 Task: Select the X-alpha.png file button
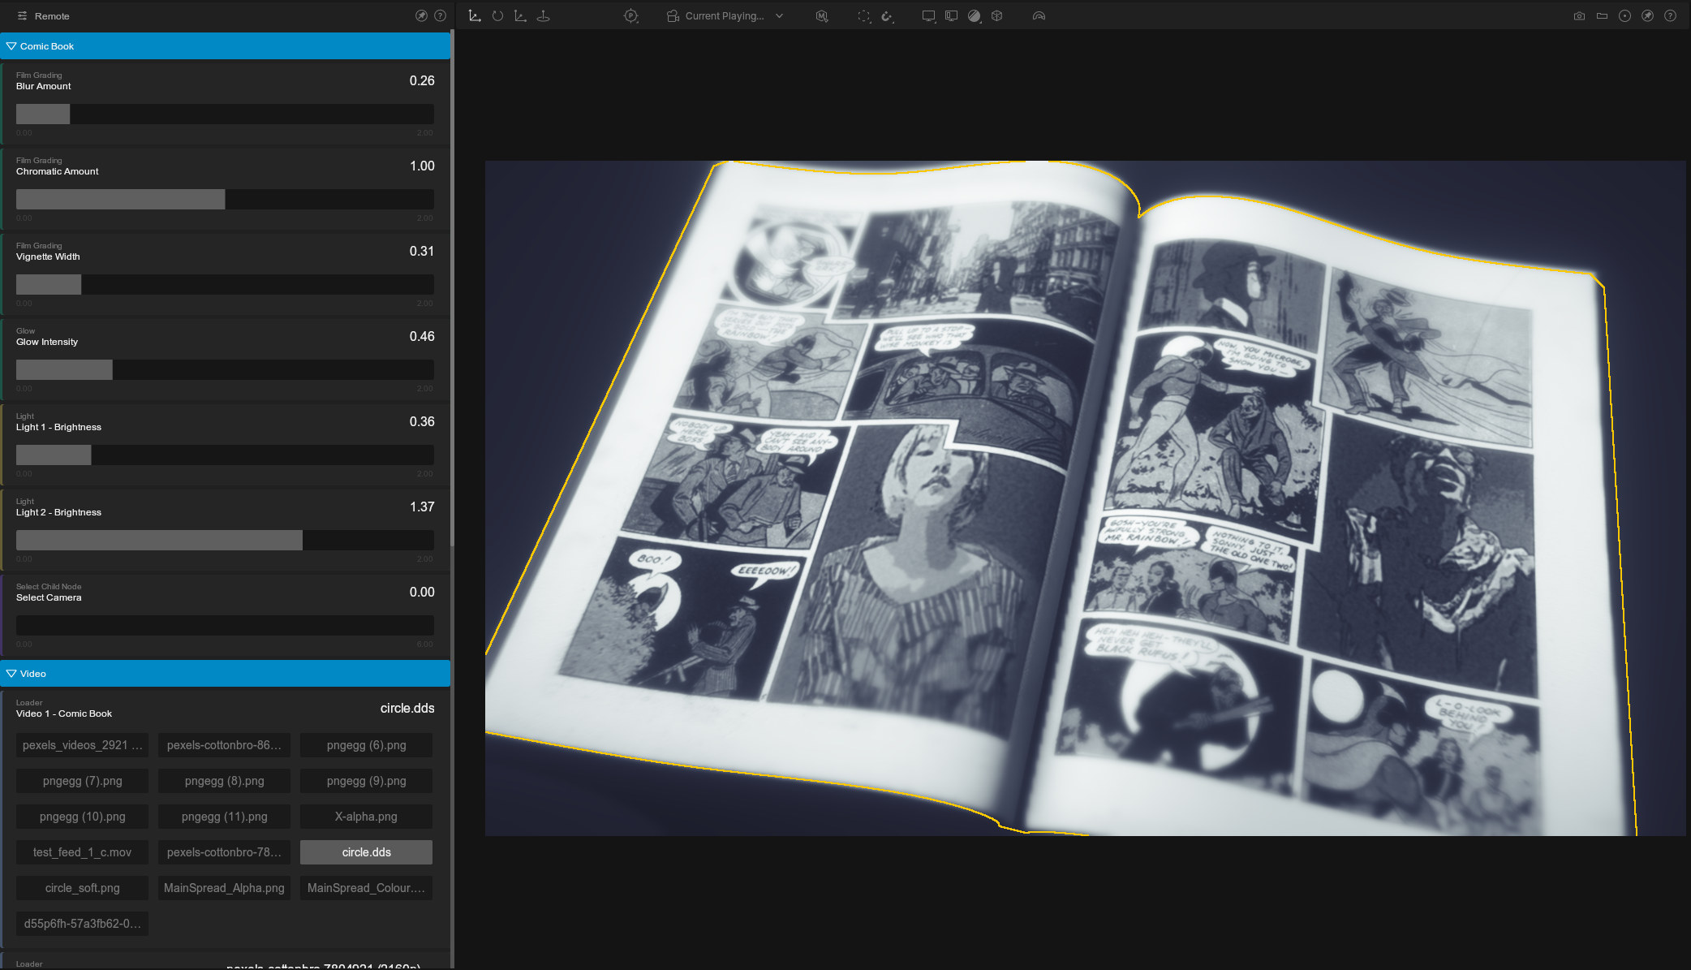pyautogui.click(x=366, y=817)
